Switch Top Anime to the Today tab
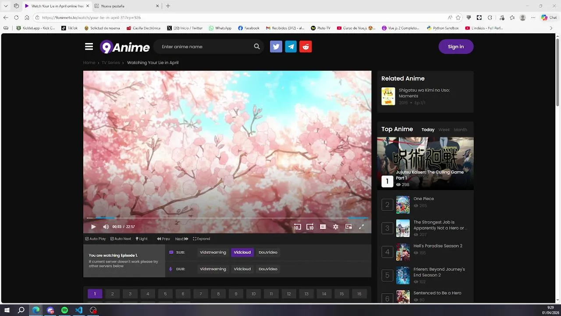 click(428, 130)
